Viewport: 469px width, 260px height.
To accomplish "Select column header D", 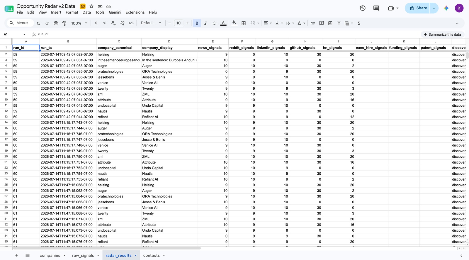I will click(x=169, y=41).
